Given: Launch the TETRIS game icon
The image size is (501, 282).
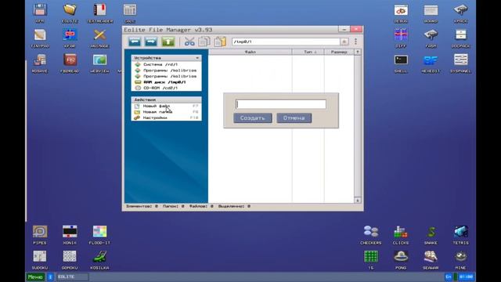Looking at the screenshot, I should point(461,235).
